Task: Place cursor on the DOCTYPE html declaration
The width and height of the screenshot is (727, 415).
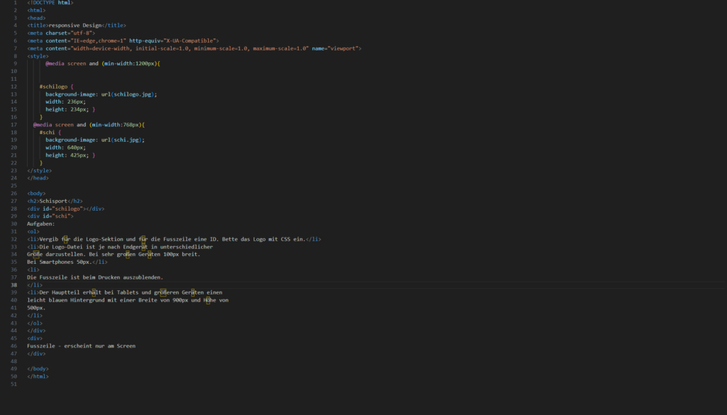Action: (x=50, y=3)
